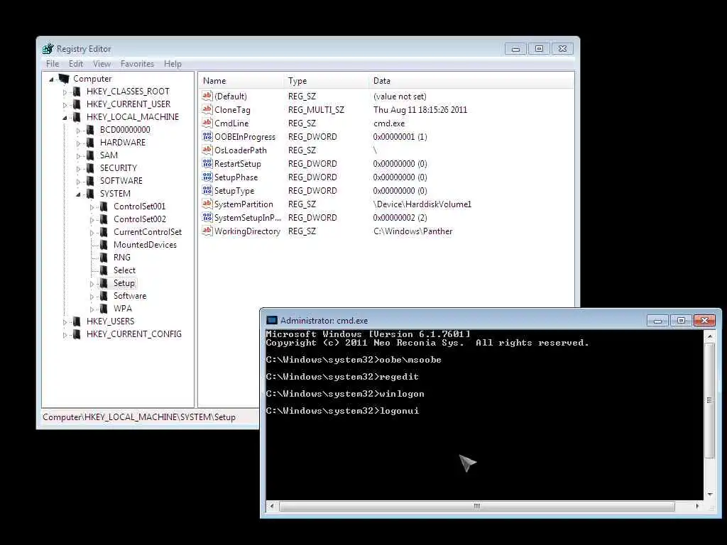Click the string icon beside SystemPartition
The image size is (727, 545).
(x=207, y=204)
